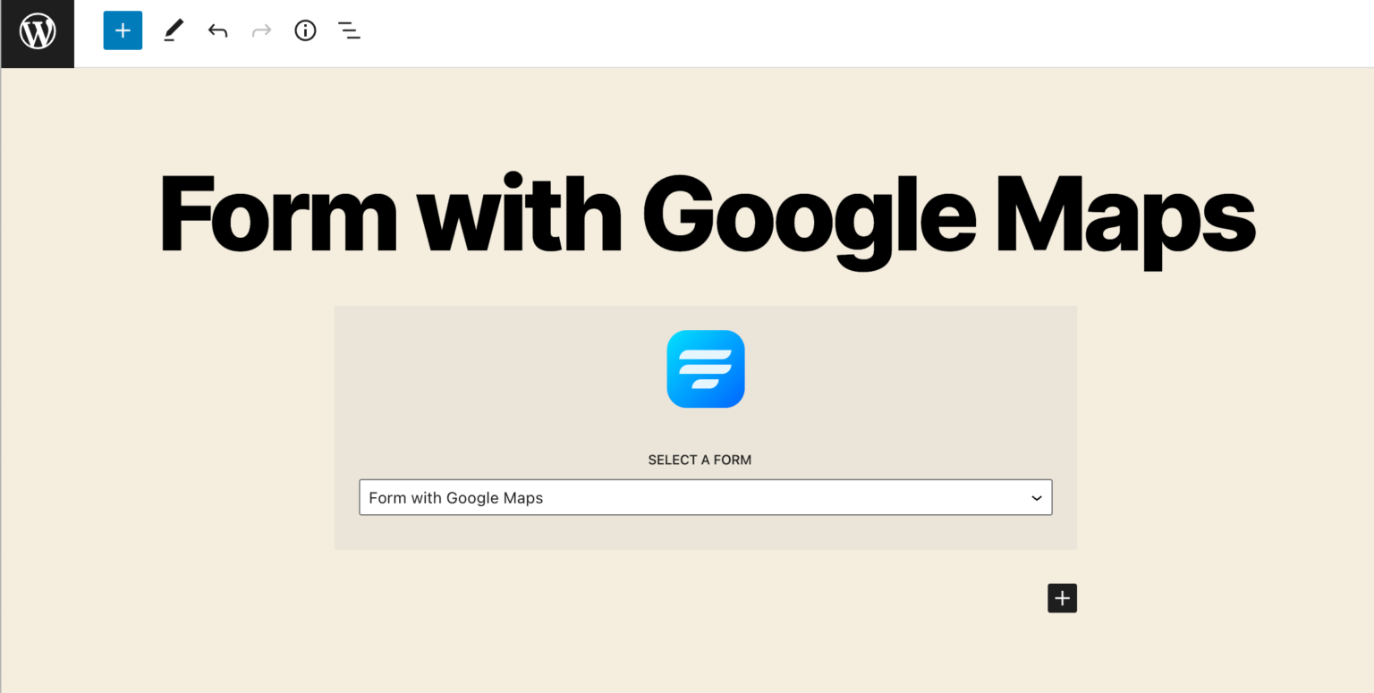Expand the form selector chevron
The image size is (1374, 693).
click(x=1036, y=498)
